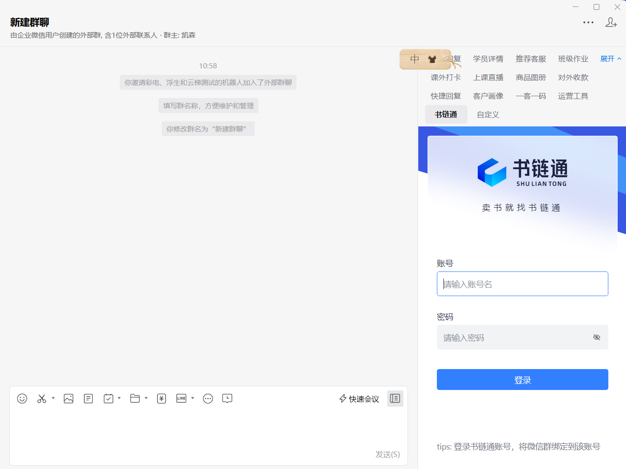Send the message
Screen dimensions: 626x469
388,454
